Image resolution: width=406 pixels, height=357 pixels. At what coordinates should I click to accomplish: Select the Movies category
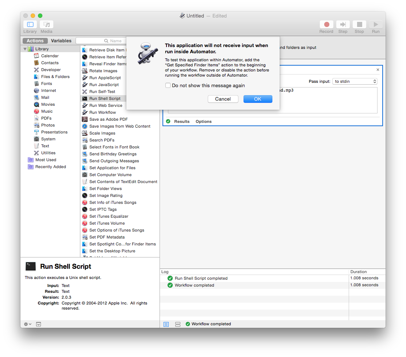click(x=48, y=105)
